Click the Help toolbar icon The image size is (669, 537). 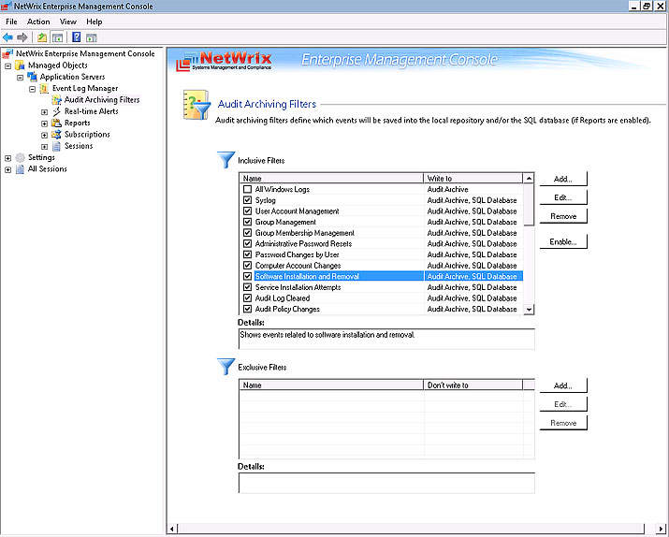[x=77, y=37]
